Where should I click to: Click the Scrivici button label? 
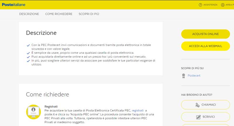(209, 117)
